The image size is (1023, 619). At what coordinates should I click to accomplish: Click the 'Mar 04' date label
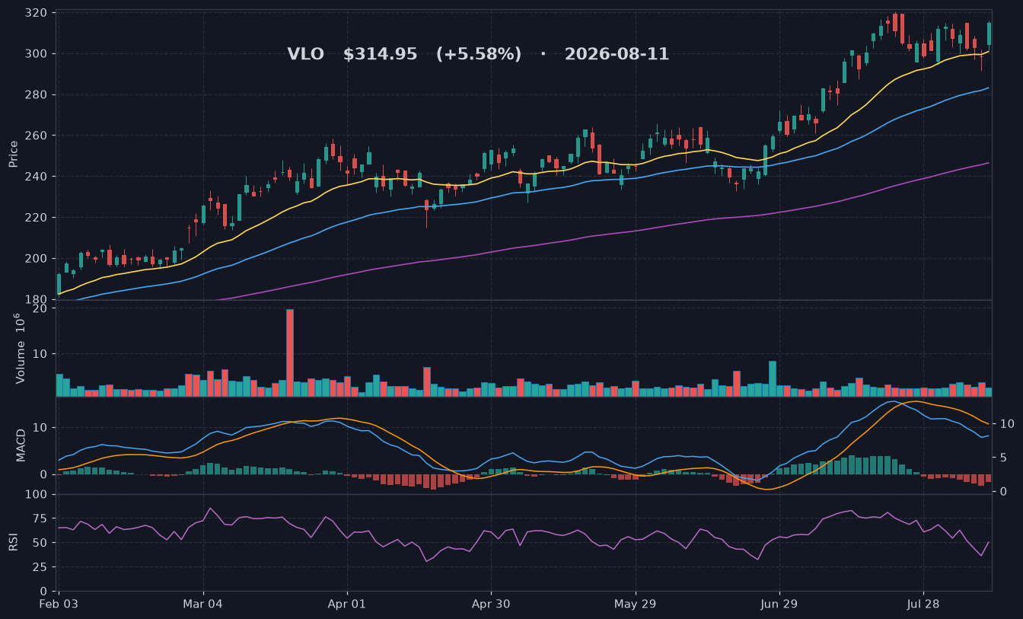tap(203, 605)
